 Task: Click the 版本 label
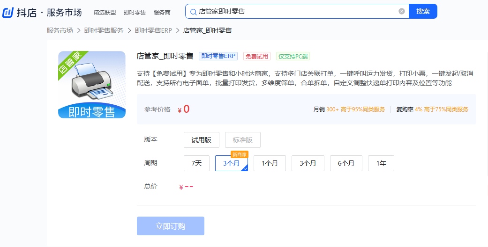(x=150, y=139)
